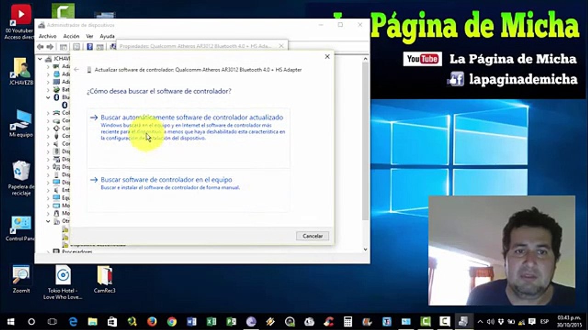The image size is (588, 330).
Task: Collapse the Otr (other devices) tree node
Action: point(48,221)
